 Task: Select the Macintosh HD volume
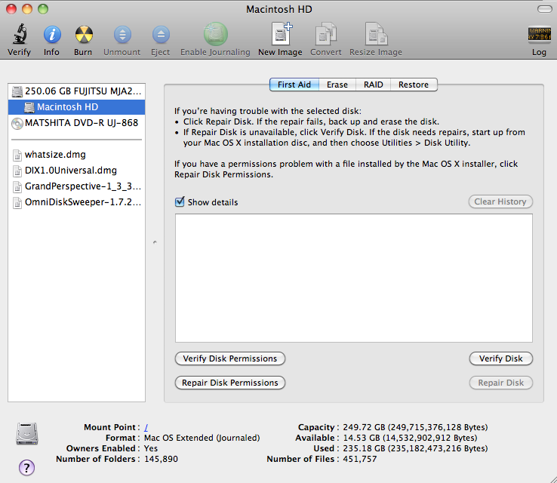76,107
